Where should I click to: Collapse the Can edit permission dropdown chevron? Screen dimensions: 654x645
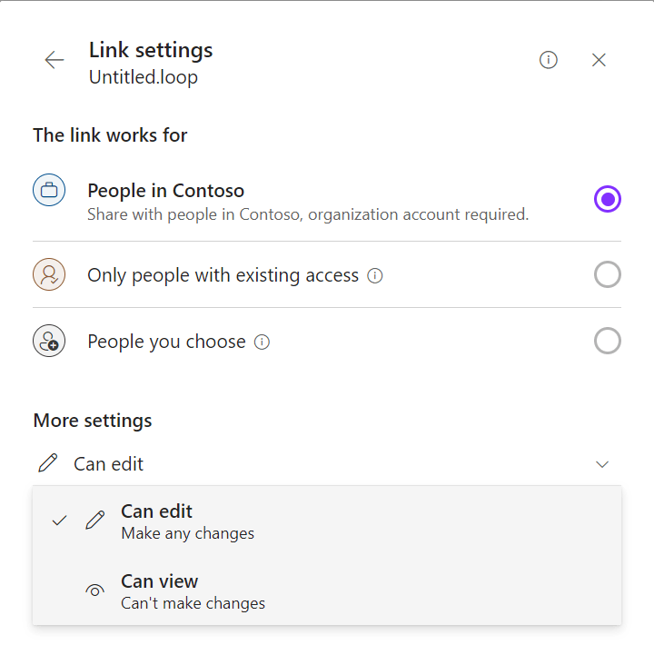602,464
